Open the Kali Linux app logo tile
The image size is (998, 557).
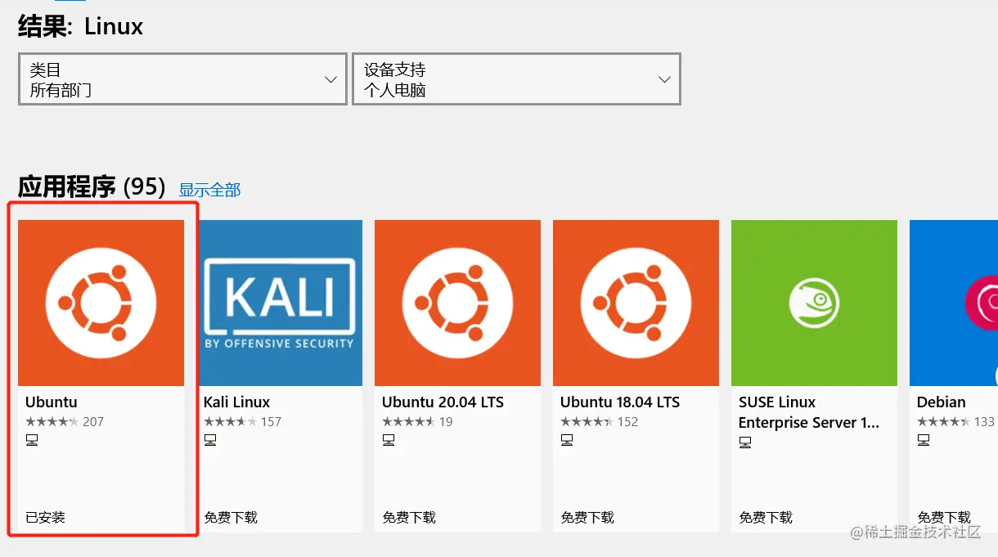279,303
